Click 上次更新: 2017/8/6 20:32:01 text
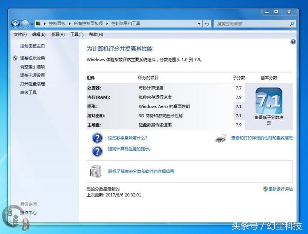 tap(114, 195)
